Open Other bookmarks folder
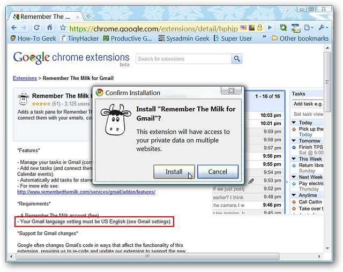The image size is (343, 272). [x=300, y=39]
